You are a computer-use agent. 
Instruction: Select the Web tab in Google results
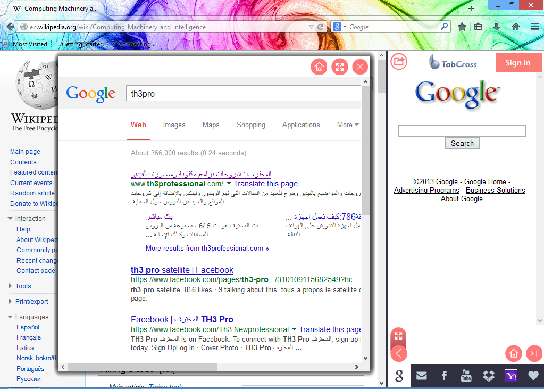click(138, 125)
